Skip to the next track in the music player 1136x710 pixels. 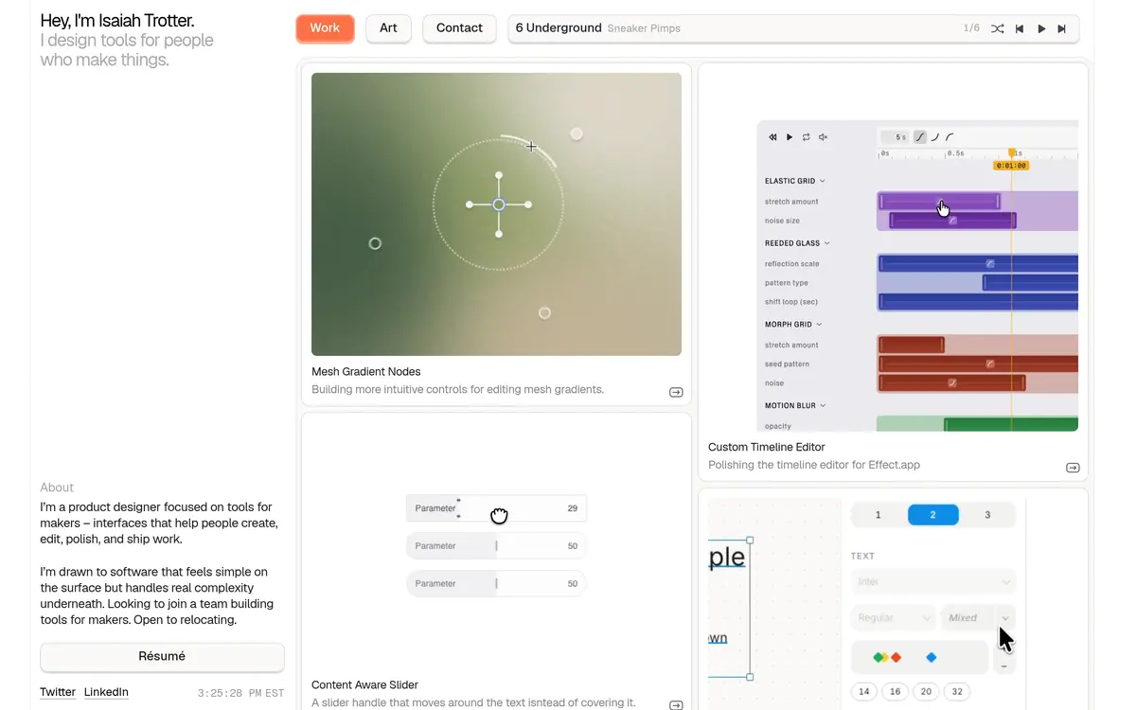(1062, 28)
